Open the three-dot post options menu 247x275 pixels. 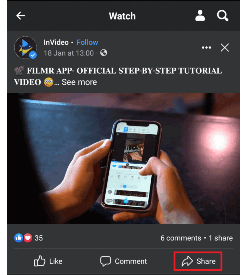pyautogui.click(x=206, y=48)
